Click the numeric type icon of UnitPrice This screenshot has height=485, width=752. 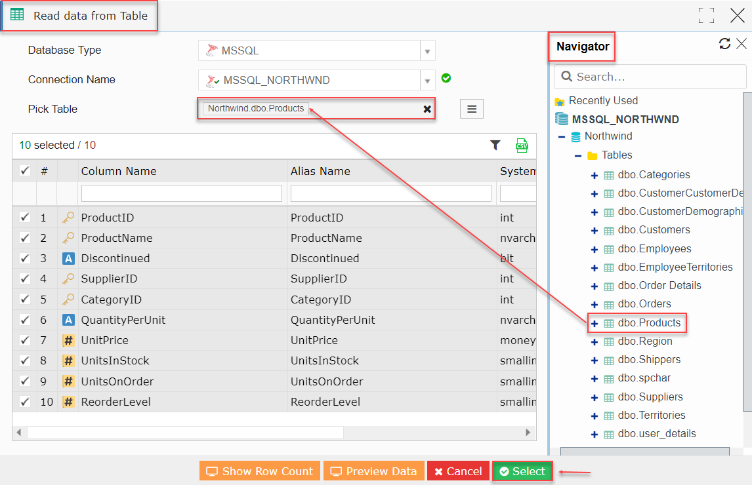pos(68,340)
